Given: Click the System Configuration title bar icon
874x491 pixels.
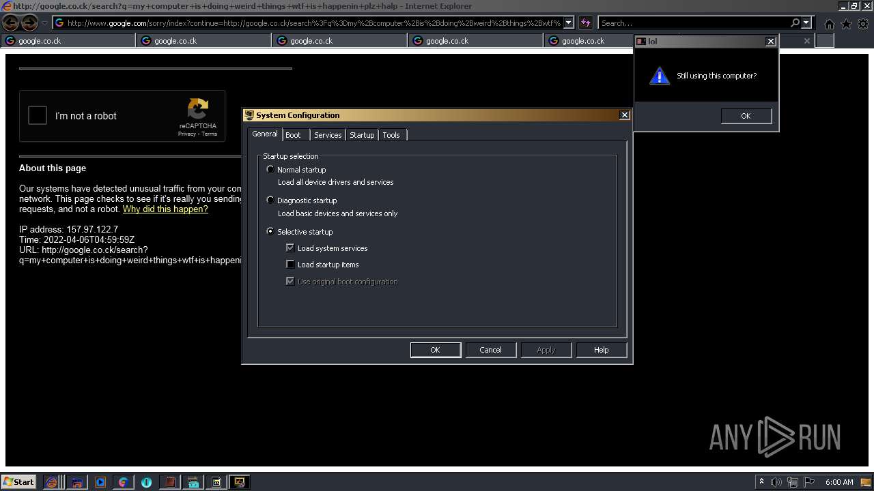Looking at the screenshot, I should 250,115.
